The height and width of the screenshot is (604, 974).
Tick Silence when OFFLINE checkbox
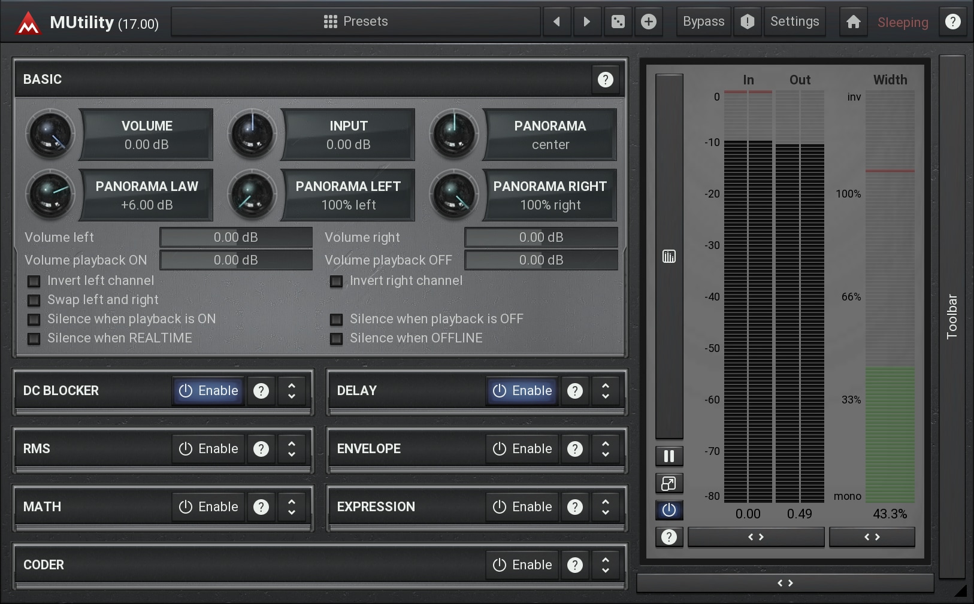[x=337, y=339]
